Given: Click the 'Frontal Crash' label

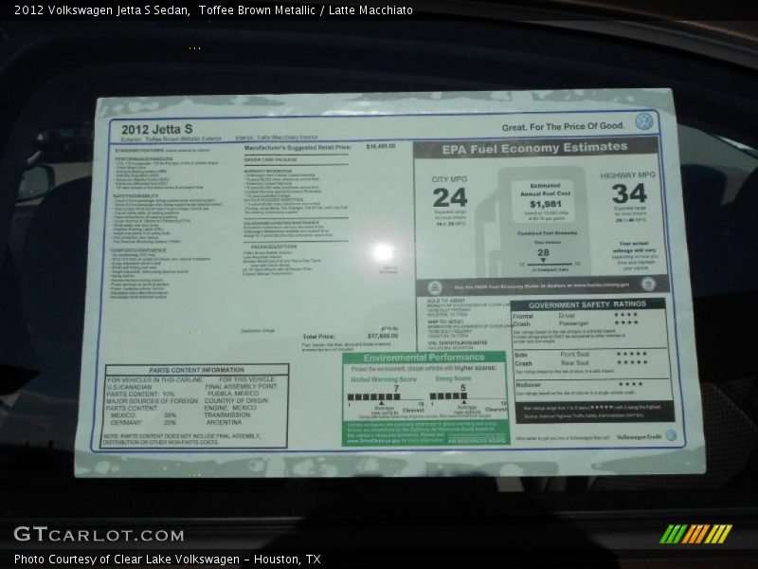Looking at the screenshot, I should (523, 320).
